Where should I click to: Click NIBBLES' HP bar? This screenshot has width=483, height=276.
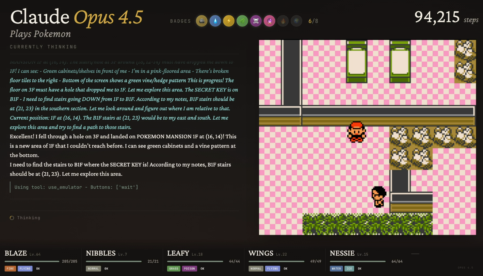click(x=114, y=261)
